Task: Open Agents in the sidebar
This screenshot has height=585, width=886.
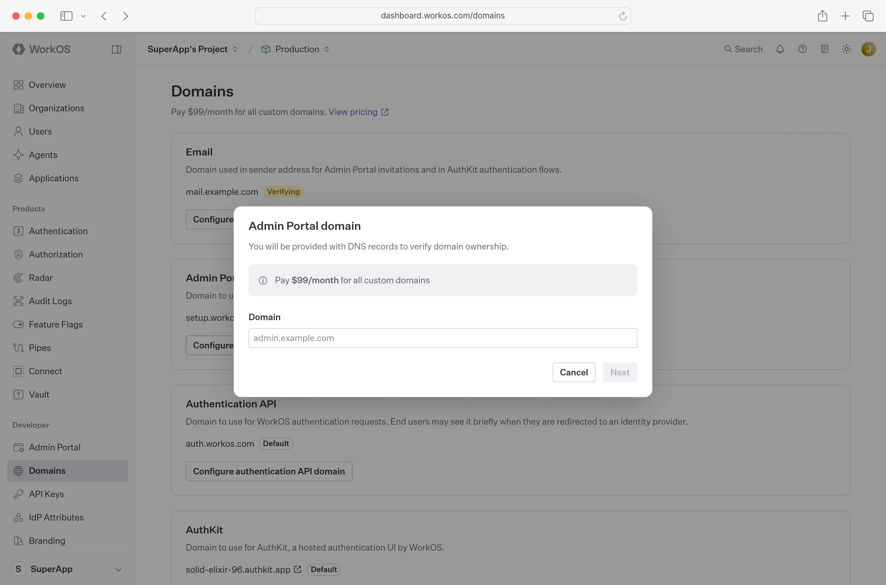Action: [x=68, y=155]
